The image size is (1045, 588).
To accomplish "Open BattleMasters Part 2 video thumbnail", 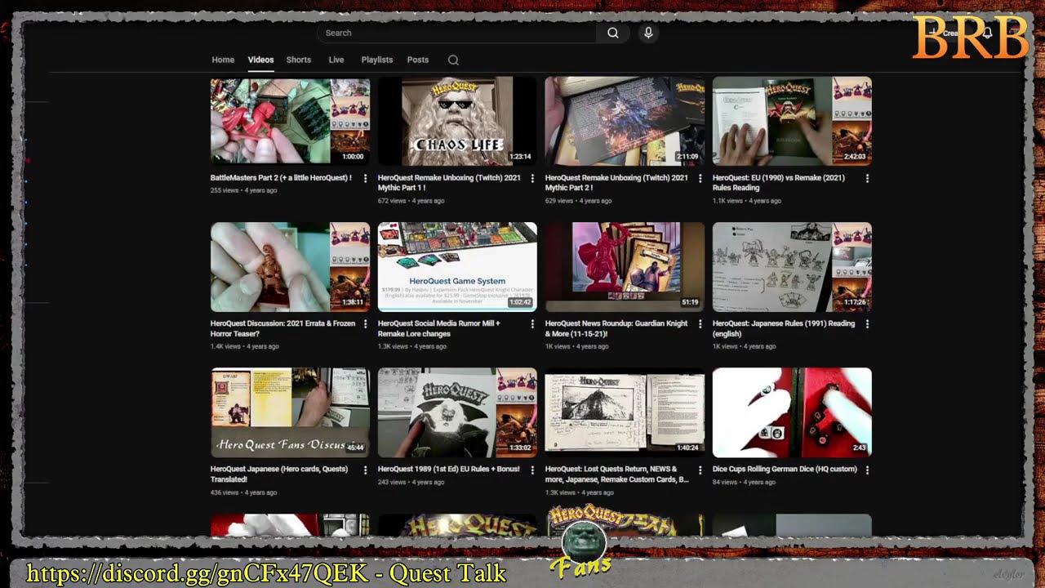I will tap(290, 121).
